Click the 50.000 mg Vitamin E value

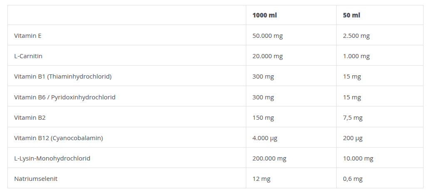268,36
